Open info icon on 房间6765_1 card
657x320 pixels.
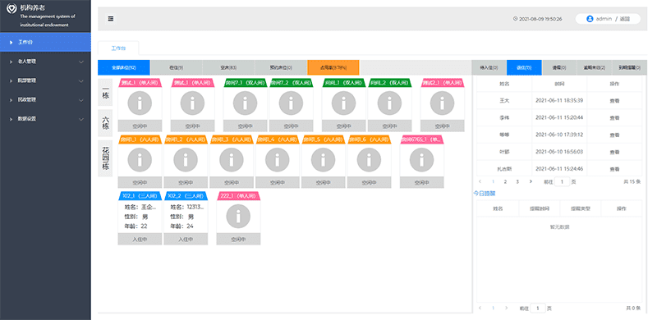(421, 159)
